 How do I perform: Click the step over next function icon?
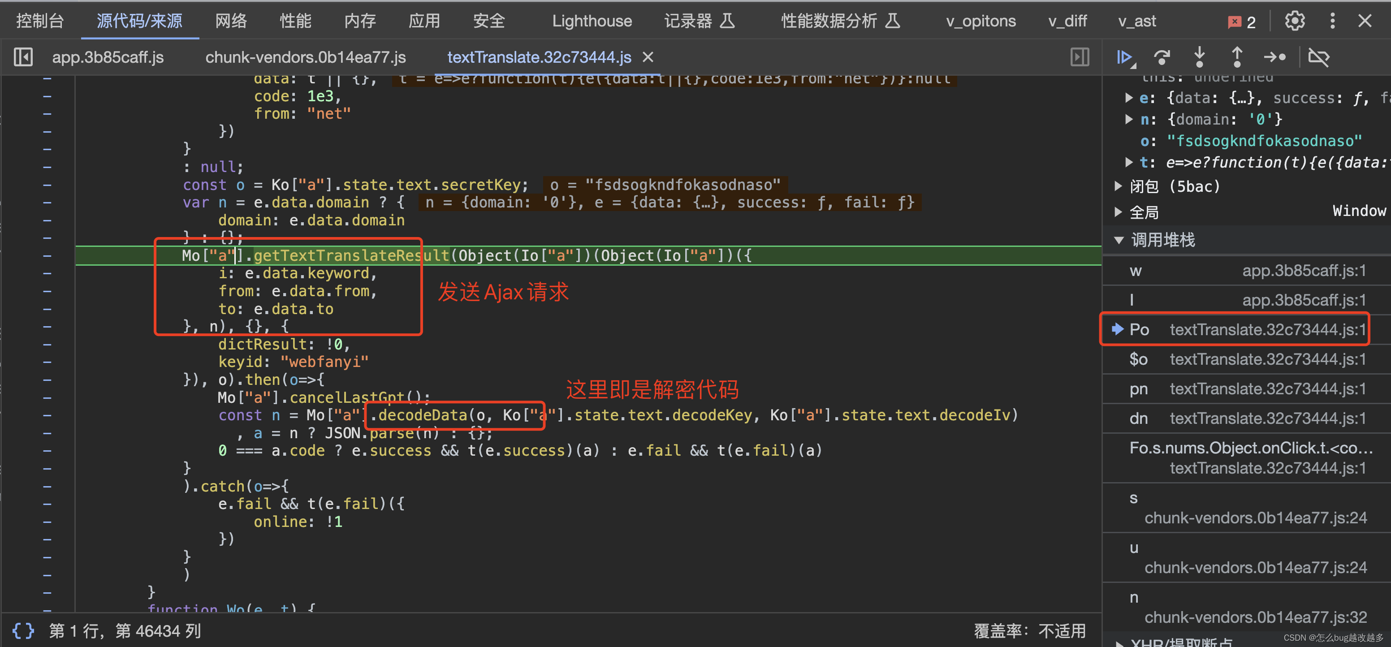(x=1162, y=57)
